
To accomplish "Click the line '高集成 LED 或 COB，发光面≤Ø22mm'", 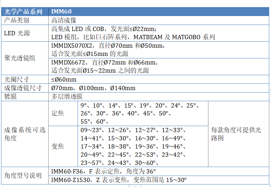I will click(x=104, y=29).
